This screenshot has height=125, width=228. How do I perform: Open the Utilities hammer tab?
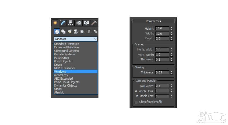pyautogui.click(x=94, y=23)
